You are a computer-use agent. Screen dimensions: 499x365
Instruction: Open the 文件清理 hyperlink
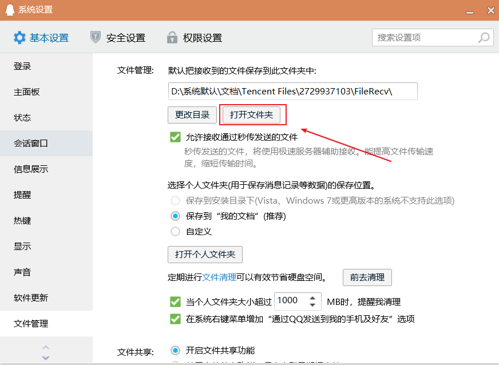coord(219,277)
